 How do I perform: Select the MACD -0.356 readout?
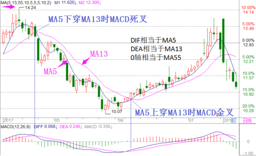[x=99, y=127]
